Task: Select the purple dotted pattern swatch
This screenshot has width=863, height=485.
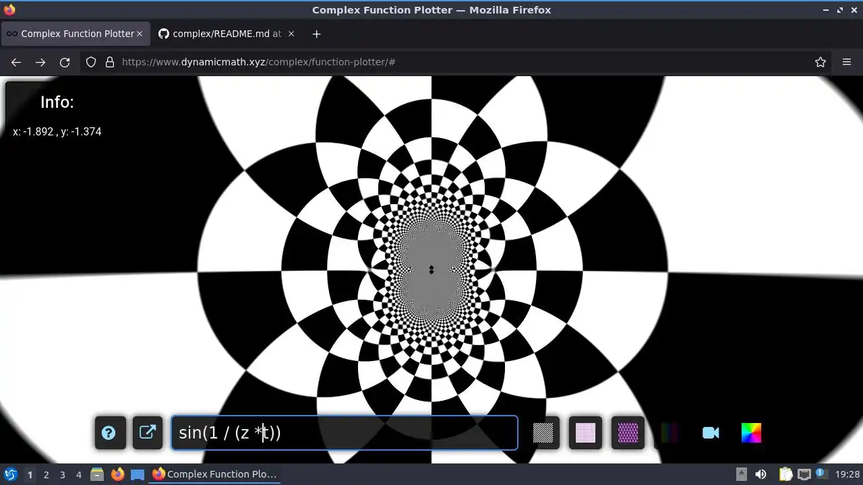Action: pyautogui.click(x=628, y=433)
